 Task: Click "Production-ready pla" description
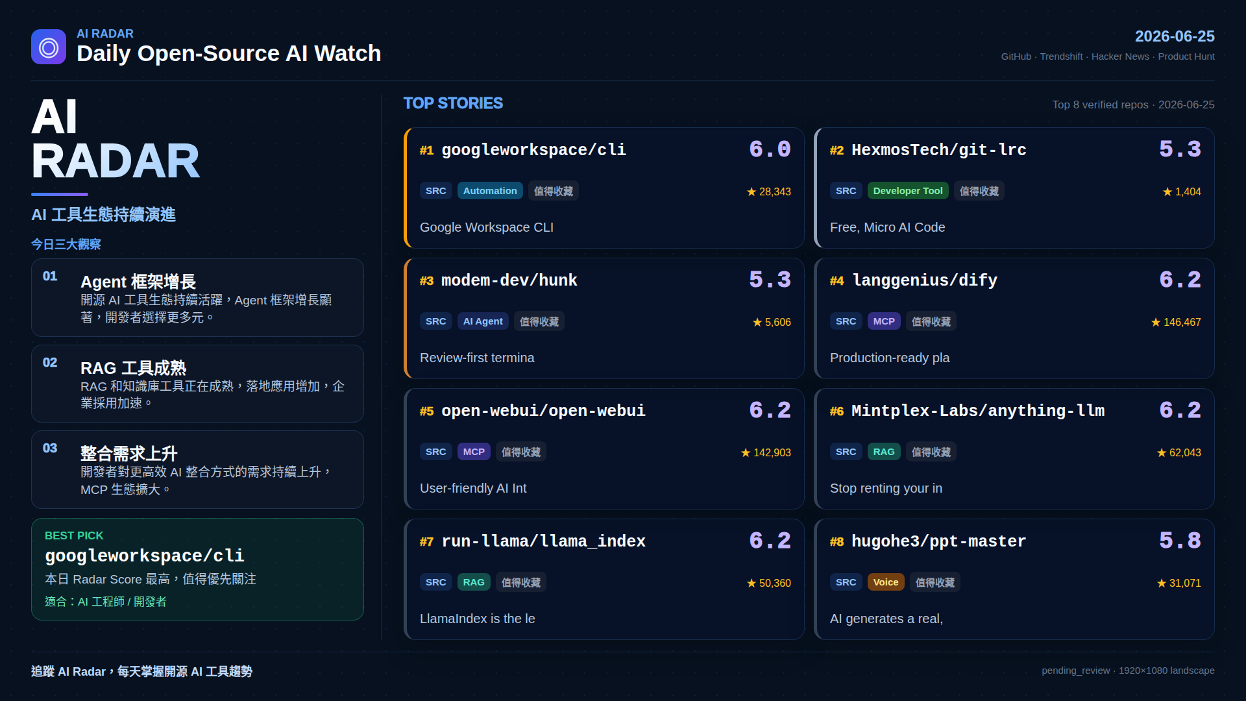(890, 358)
